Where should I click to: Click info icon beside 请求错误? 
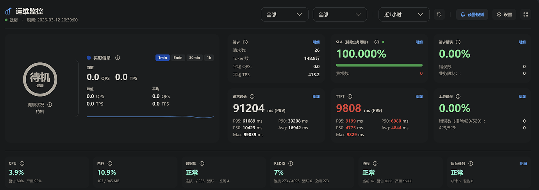pyautogui.click(x=458, y=42)
